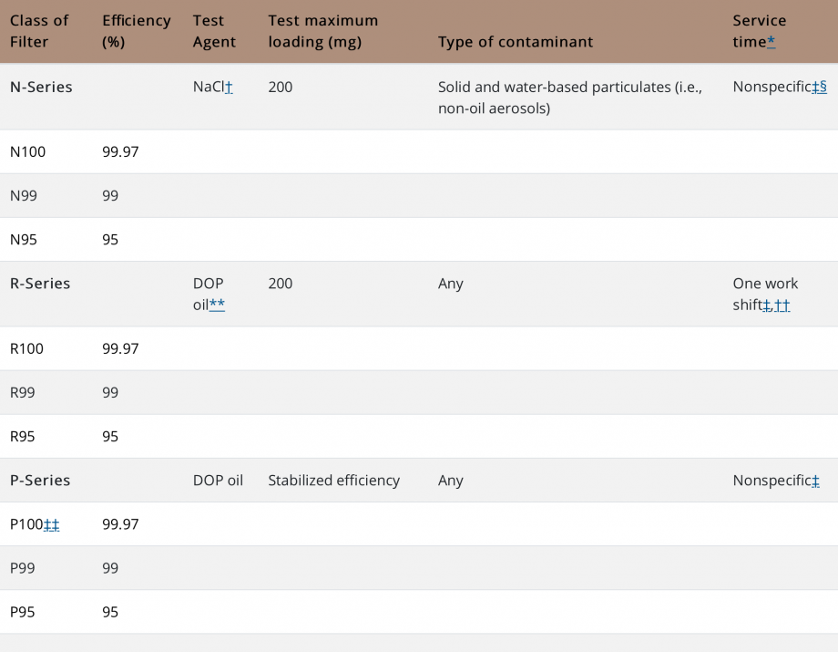Select the N95 filter class cell
Image resolution: width=838 pixels, height=652 pixels.
24,240
